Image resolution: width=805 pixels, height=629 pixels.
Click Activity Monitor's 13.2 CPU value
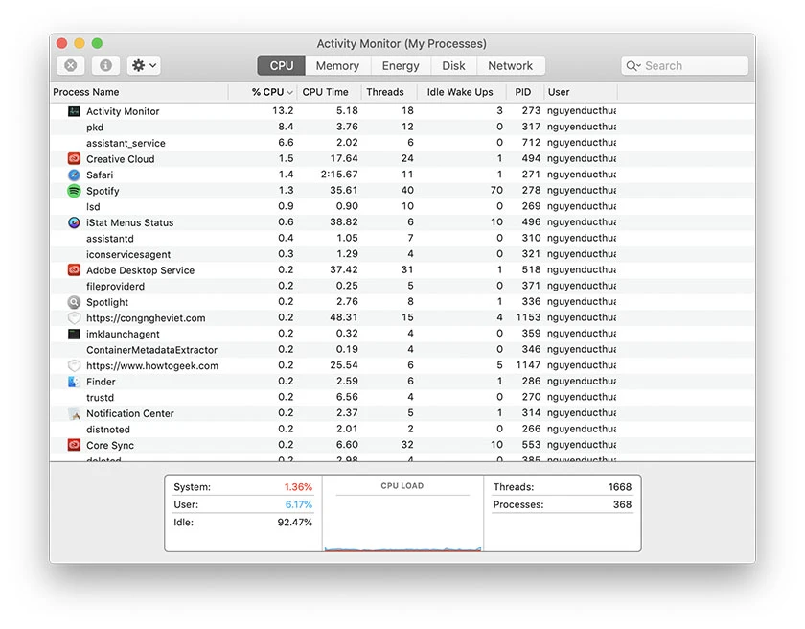tap(283, 111)
